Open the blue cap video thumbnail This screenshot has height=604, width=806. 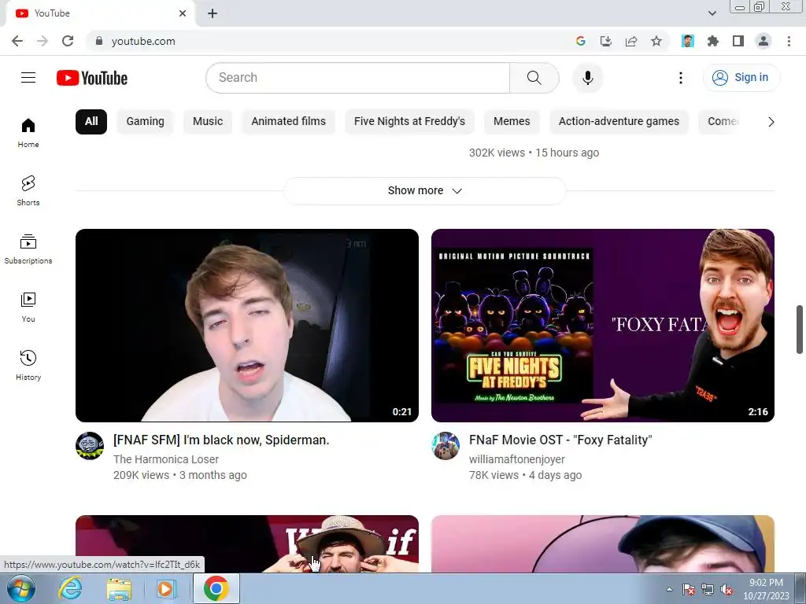coord(603,544)
